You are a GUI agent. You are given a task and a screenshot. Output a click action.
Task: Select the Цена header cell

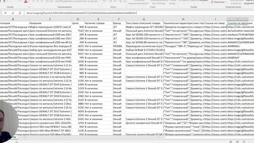[x=78, y=23]
